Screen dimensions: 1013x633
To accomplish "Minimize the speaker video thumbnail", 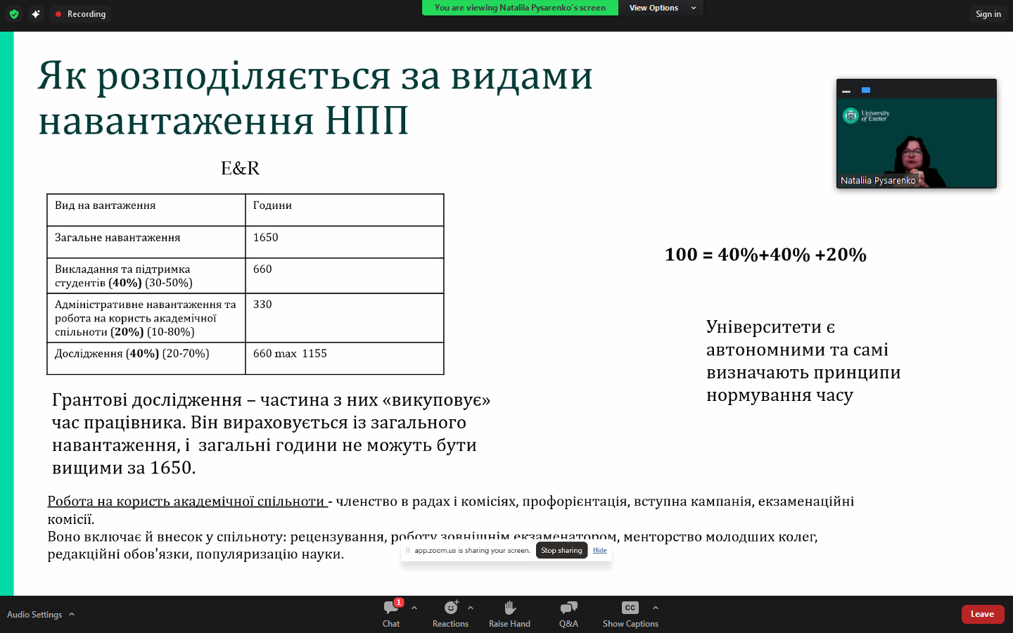I will coord(846,91).
